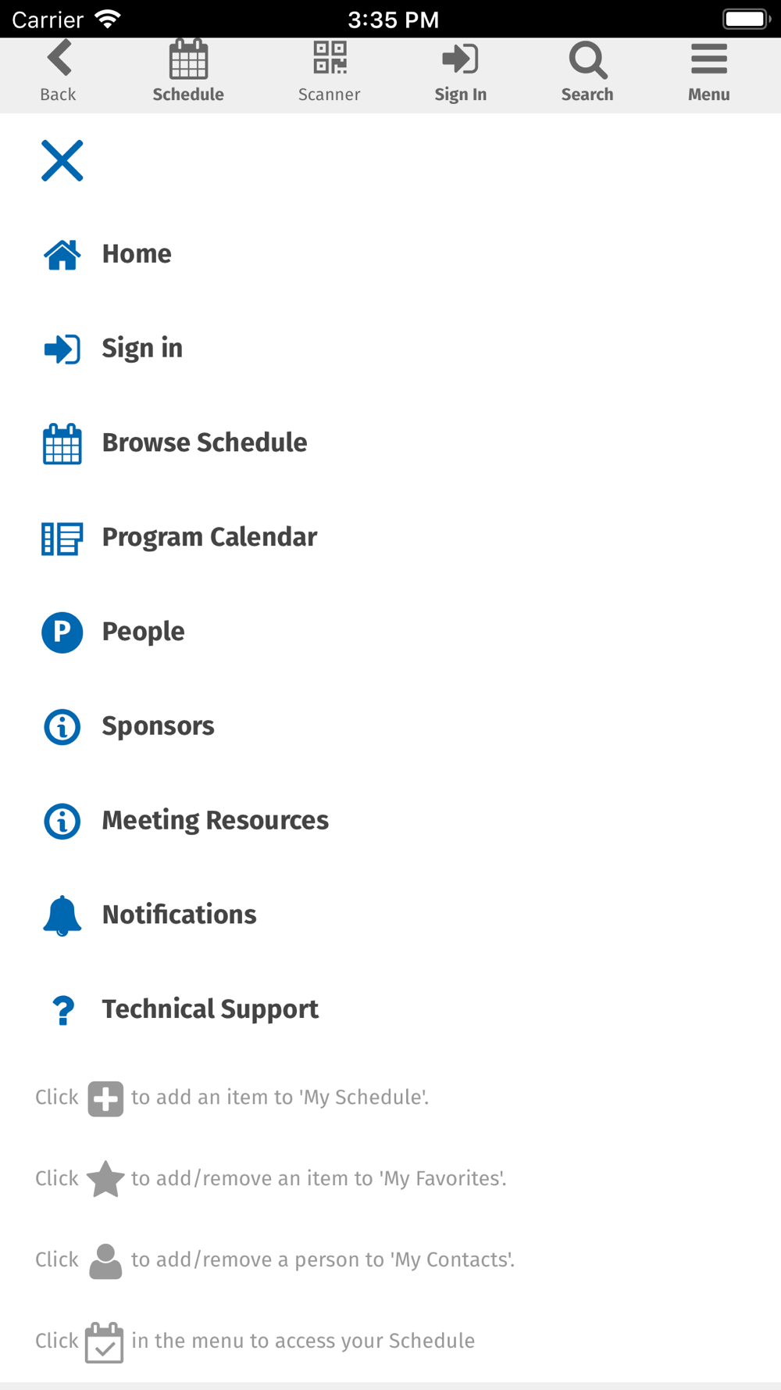Open Search with the magnifying glass
Viewport: 781px width, 1390px height.
tap(587, 60)
